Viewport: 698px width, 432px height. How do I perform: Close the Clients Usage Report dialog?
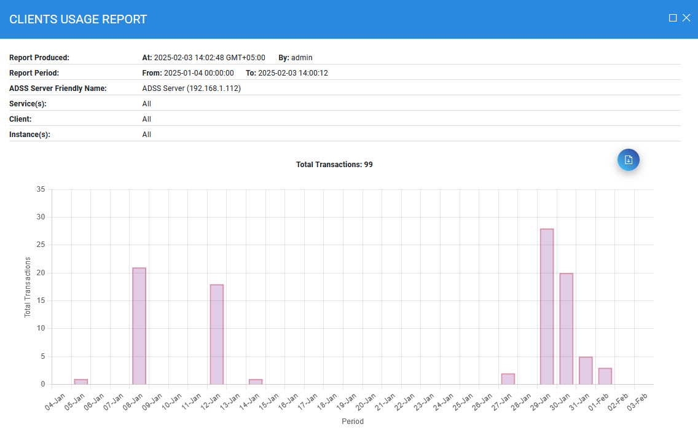pos(686,18)
